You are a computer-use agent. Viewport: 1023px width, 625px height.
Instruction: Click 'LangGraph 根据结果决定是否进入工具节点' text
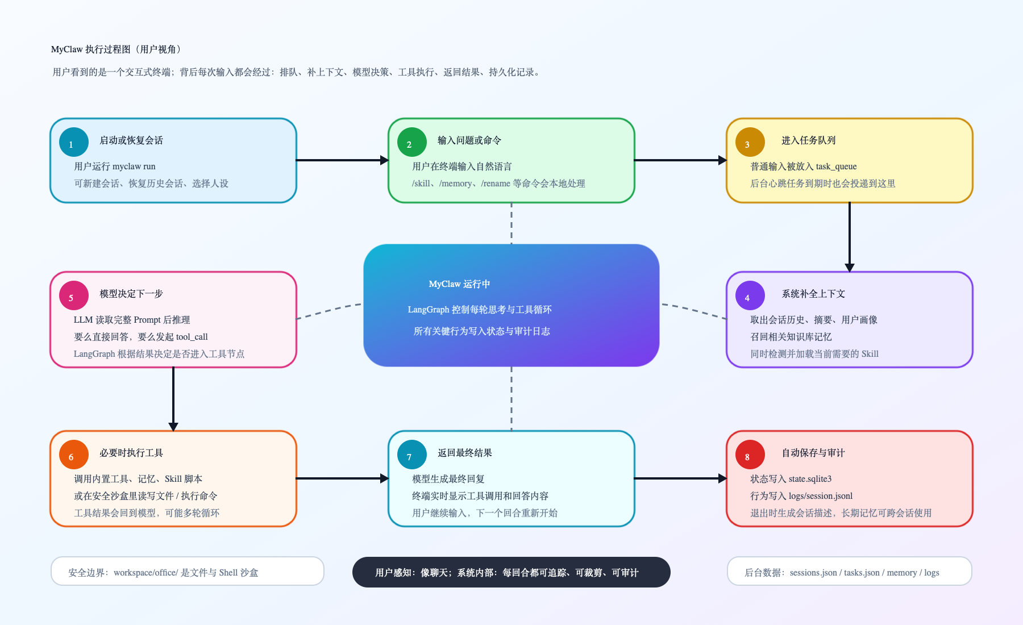(x=159, y=354)
